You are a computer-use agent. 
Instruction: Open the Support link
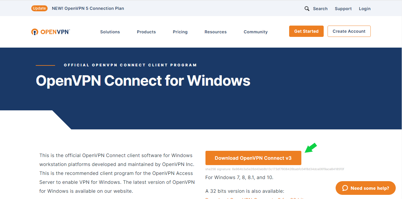coord(343,9)
